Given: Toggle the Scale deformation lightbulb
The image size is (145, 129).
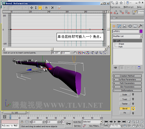Looking at the screenshot, I should pyautogui.click(x=133, y=95).
